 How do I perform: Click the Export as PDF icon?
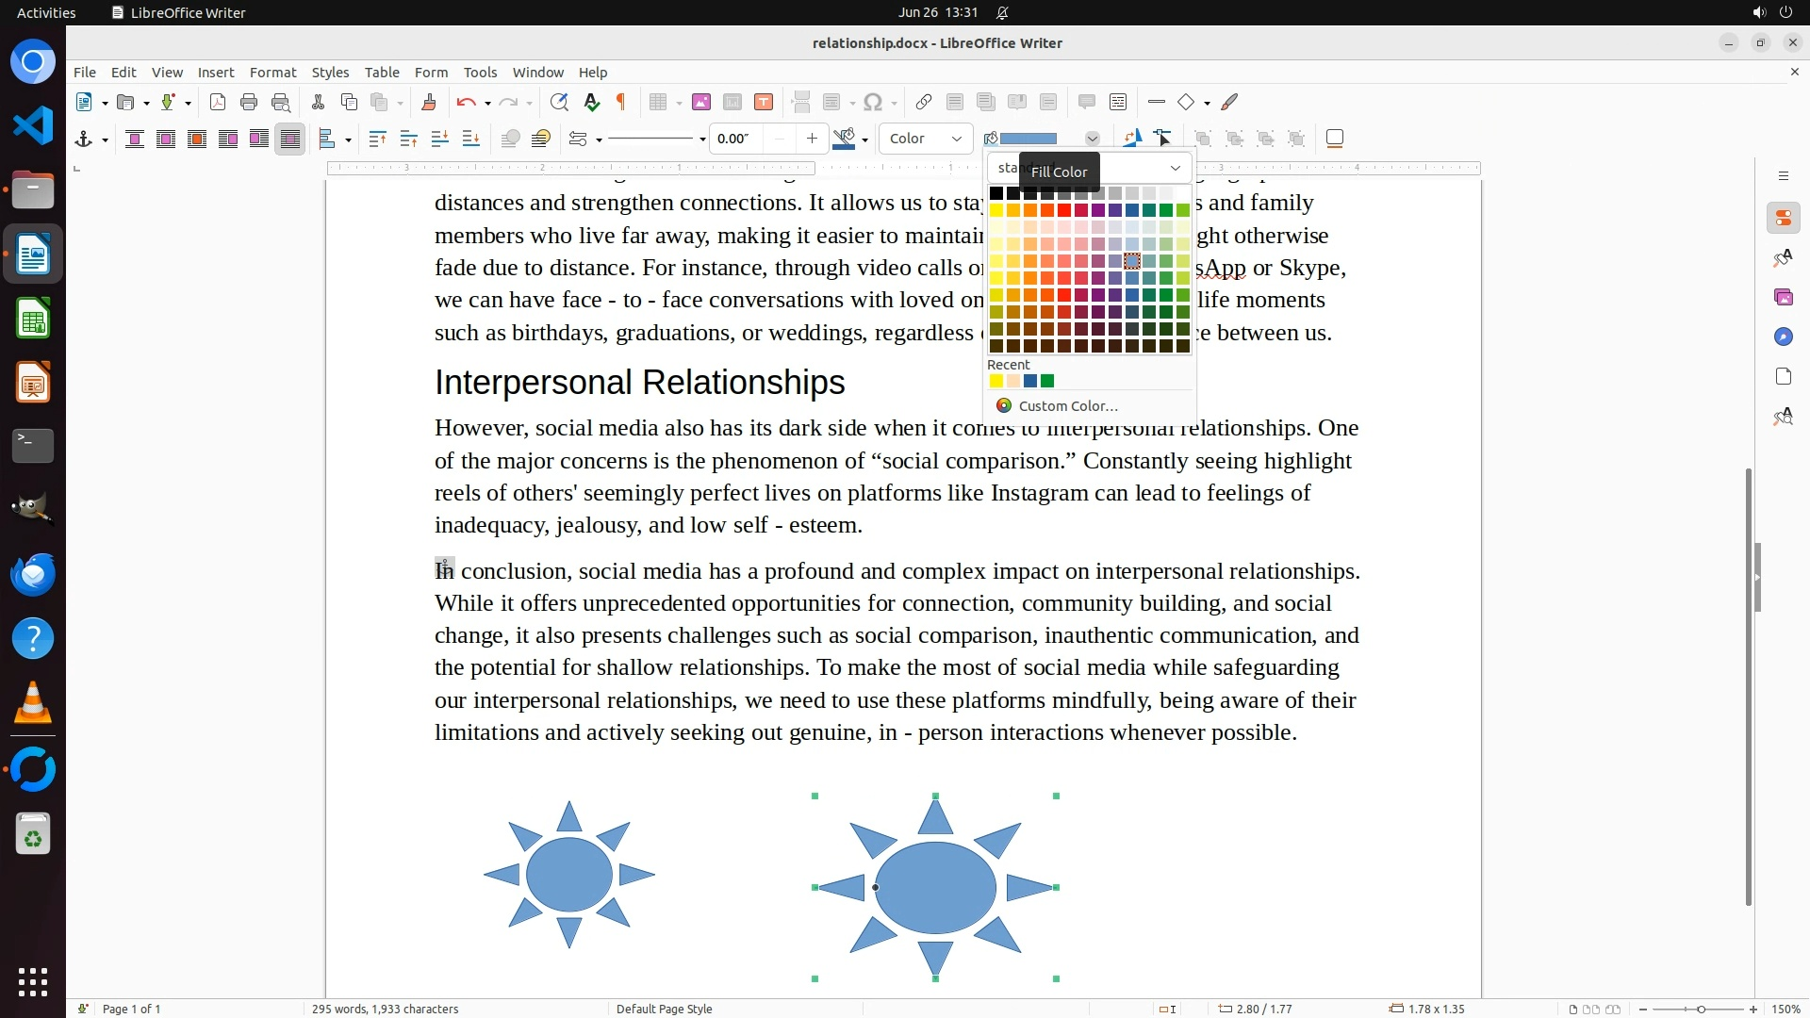point(218,103)
